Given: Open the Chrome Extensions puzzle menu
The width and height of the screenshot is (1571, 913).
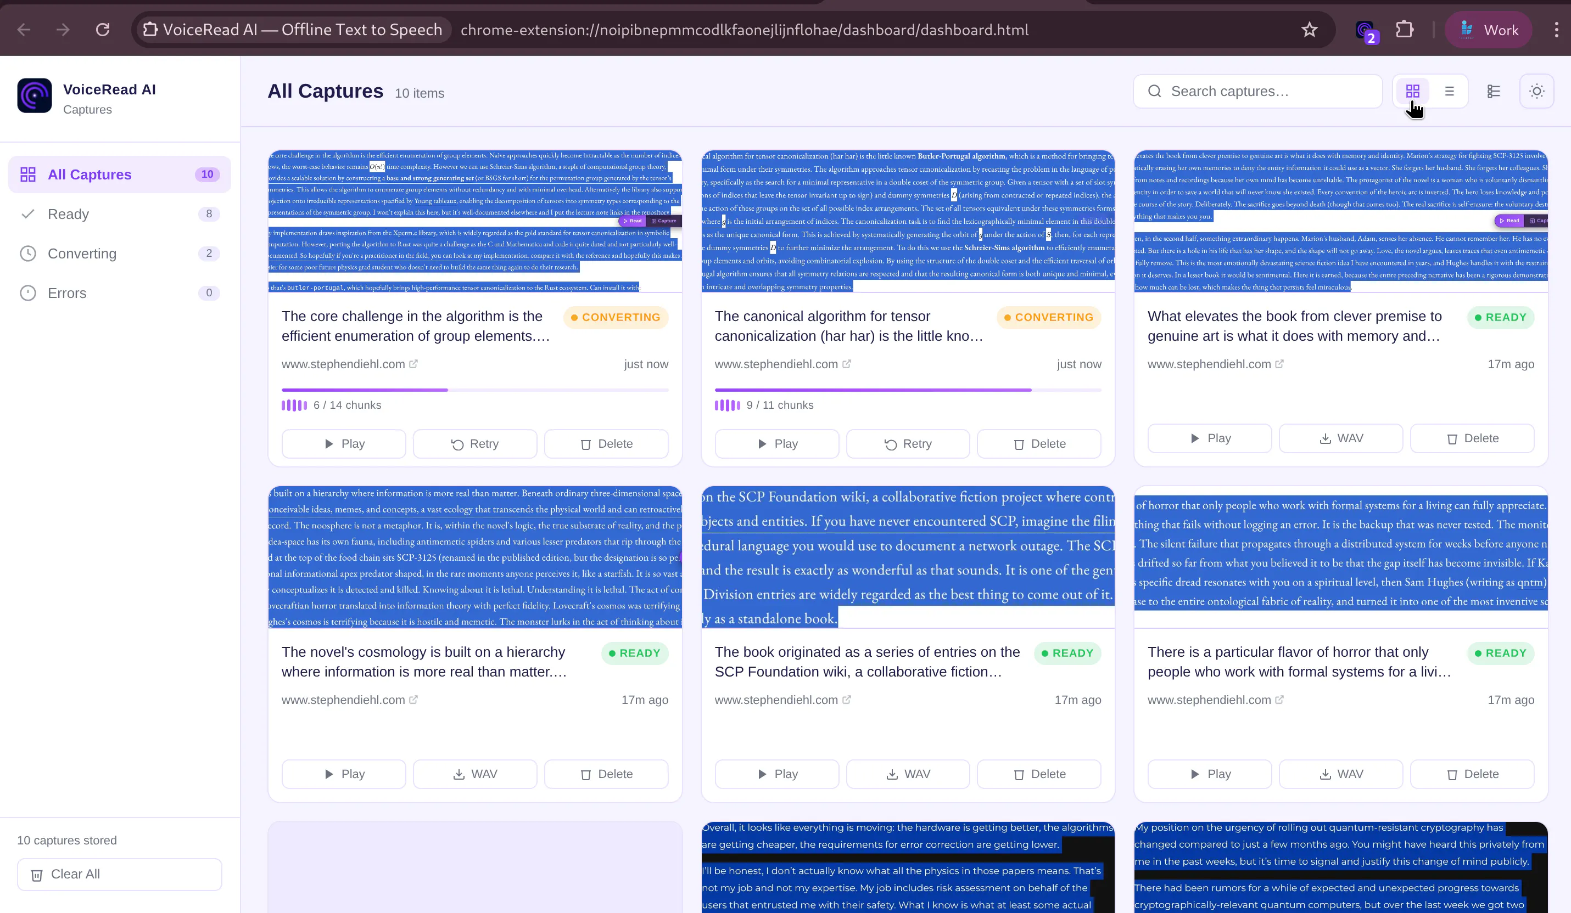Looking at the screenshot, I should pos(1405,29).
